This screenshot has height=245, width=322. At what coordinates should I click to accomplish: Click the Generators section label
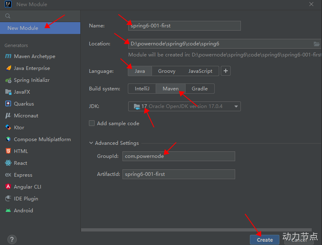coord(16,45)
